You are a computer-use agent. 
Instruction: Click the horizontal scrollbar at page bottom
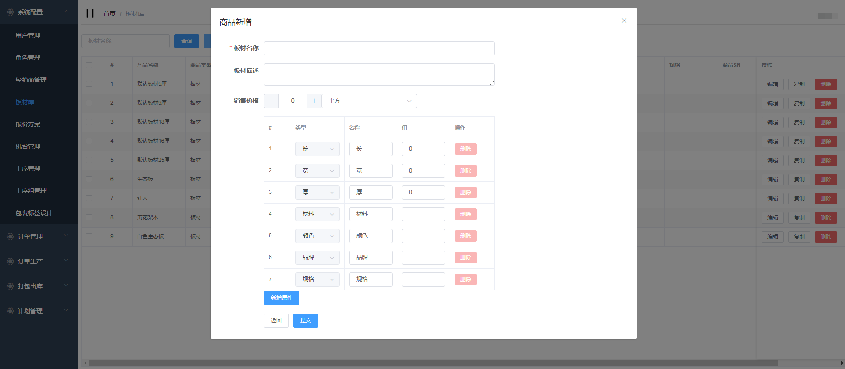(x=432, y=363)
